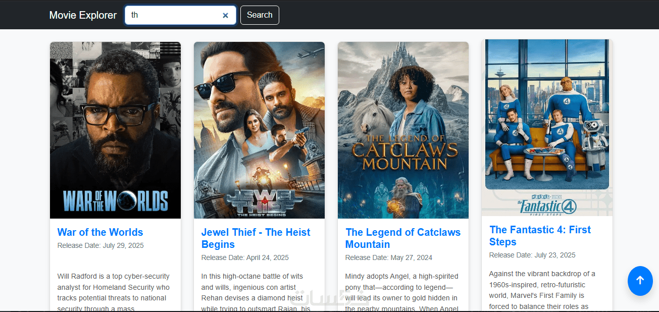Open the Jewel Thief poster image
Screen dimensions: 659x312
click(x=259, y=130)
